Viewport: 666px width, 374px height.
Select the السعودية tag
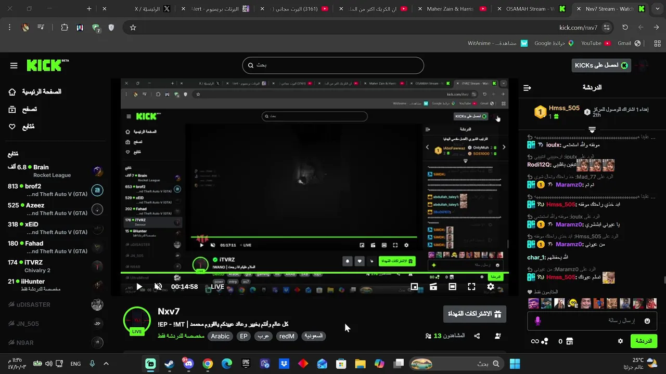[x=314, y=336]
